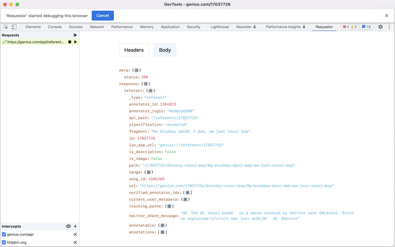Click the is_description value false

pos(170,152)
